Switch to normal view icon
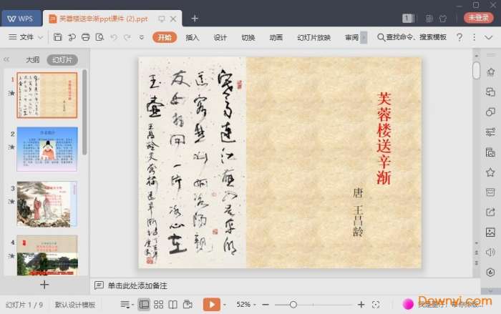Screen dimensions: 501x314 coord(144,305)
